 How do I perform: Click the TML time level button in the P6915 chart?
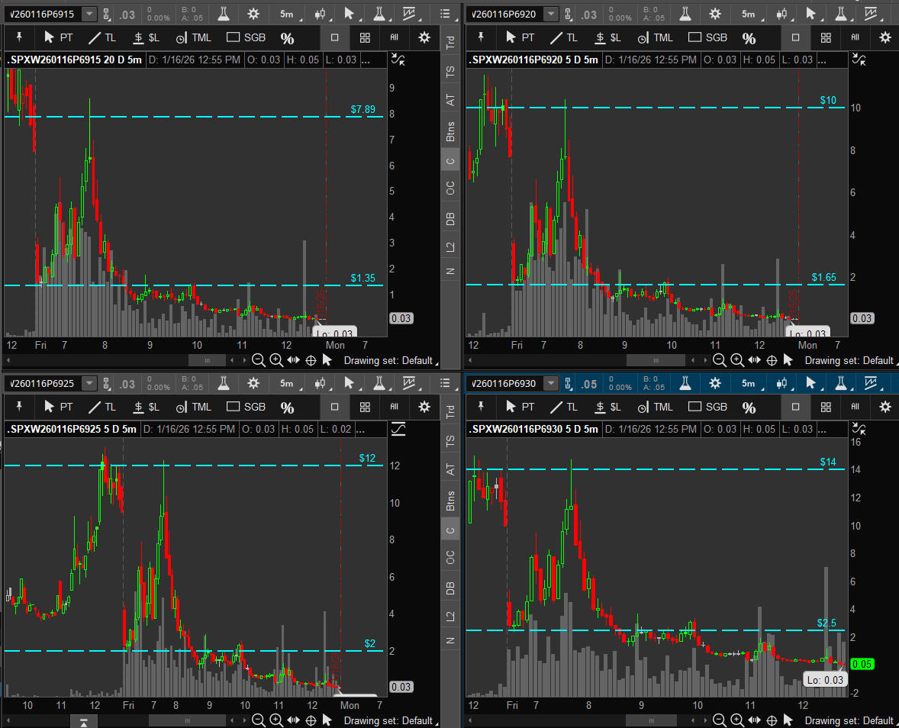(x=194, y=37)
